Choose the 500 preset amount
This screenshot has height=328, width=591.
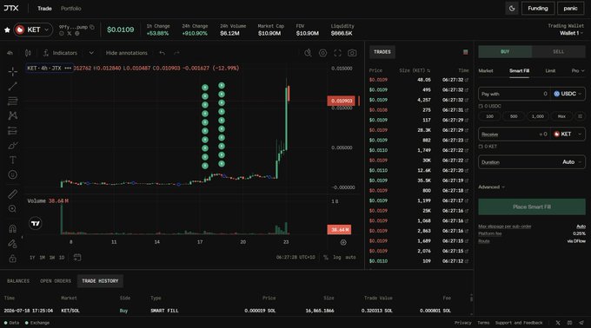[514, 116]
